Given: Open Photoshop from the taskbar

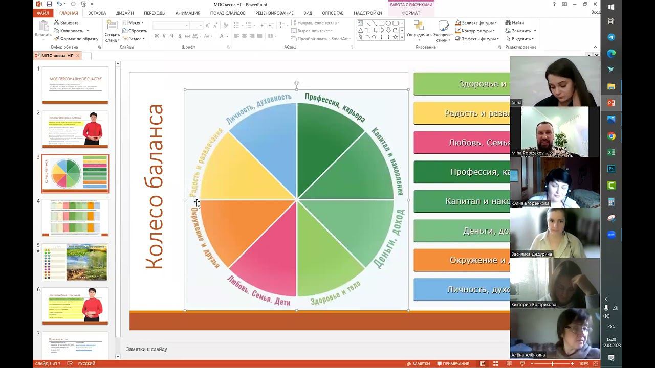Looking at the screenshot, I should click(611, 169).
